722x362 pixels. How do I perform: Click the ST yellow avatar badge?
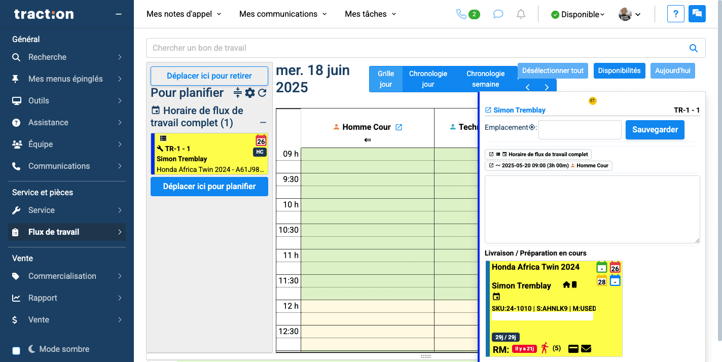pos(593,101)
